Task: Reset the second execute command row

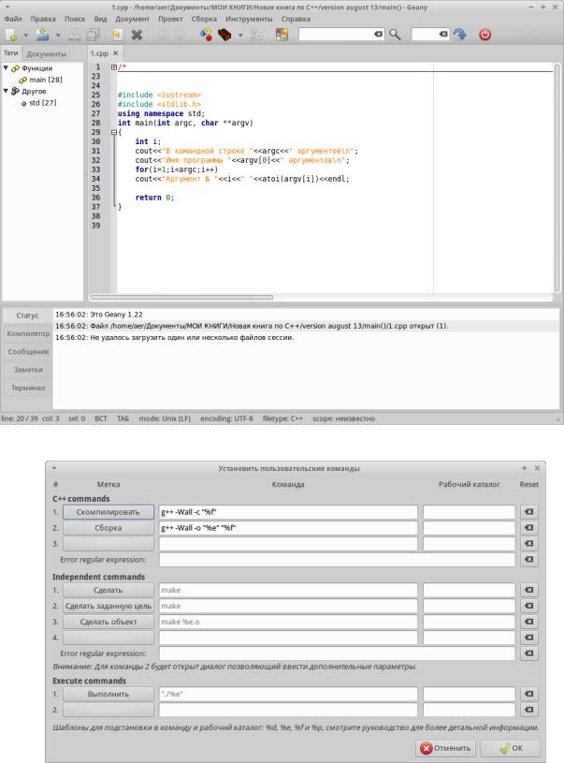Action: (529, 710)
